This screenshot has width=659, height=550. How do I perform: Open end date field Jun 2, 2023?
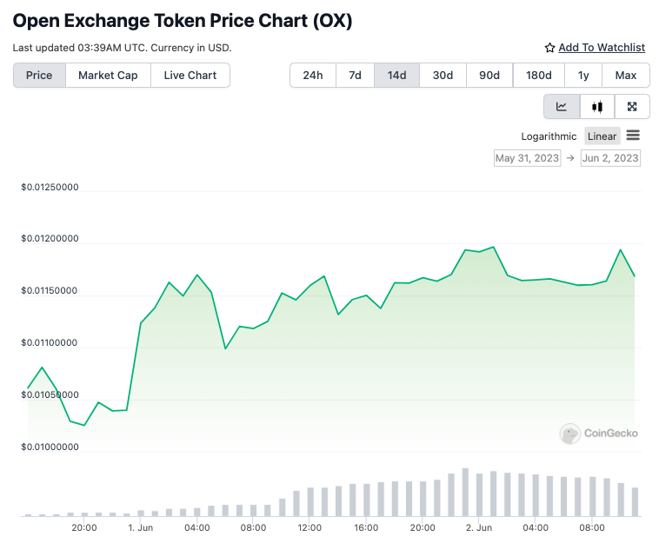point(610,158)
